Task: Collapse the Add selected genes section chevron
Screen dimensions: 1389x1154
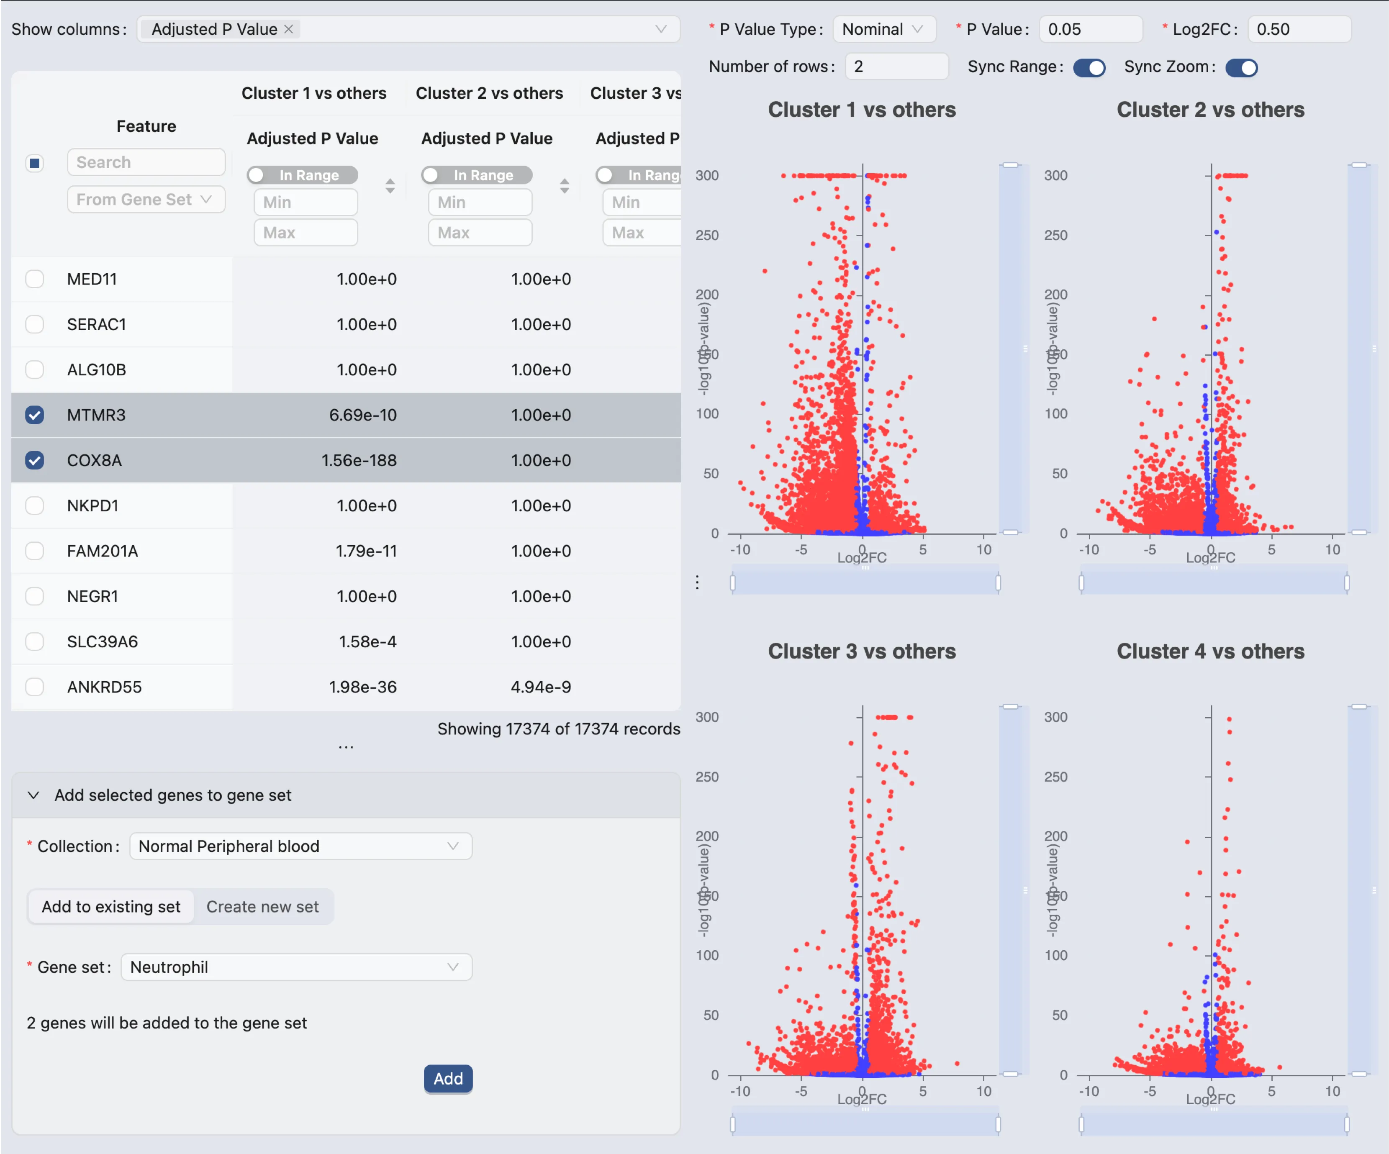Action: 34,795
